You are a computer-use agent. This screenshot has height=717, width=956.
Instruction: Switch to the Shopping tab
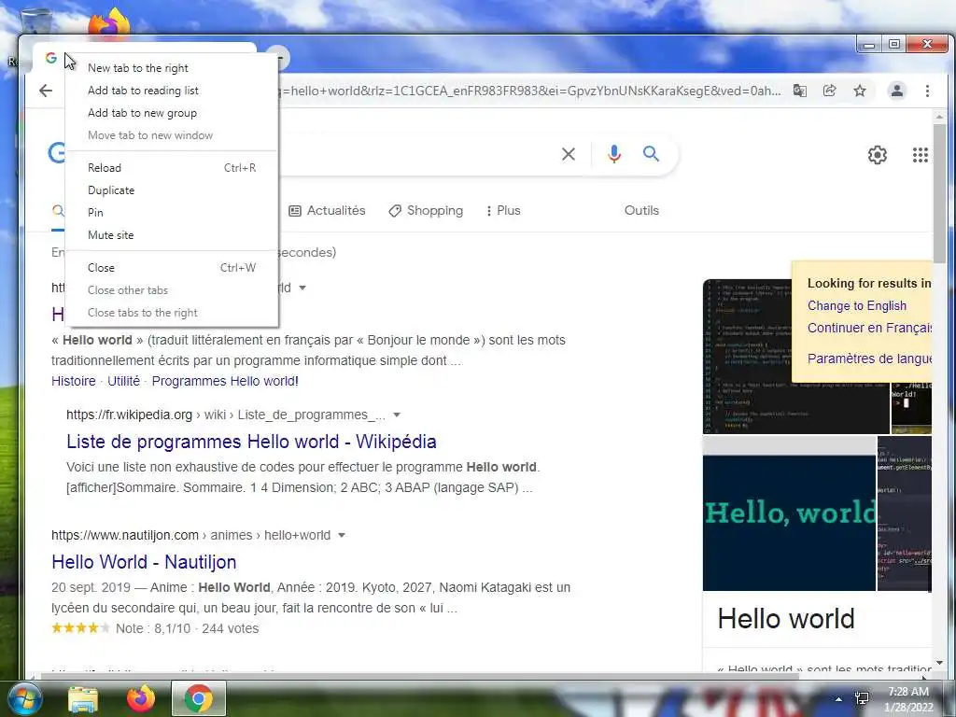[x=426, y=211]
